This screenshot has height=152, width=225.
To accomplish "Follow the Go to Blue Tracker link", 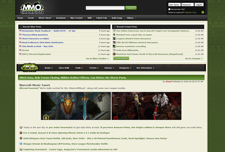I will tap(97, 58).
